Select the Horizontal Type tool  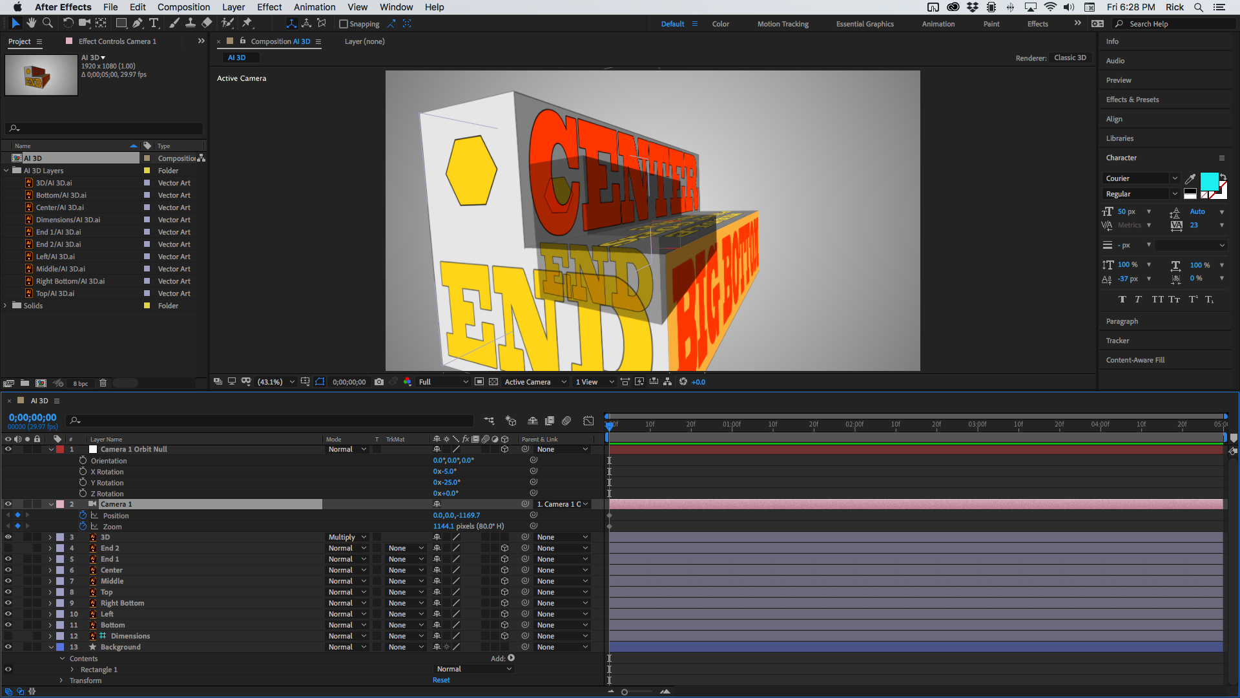coord(154,23)
